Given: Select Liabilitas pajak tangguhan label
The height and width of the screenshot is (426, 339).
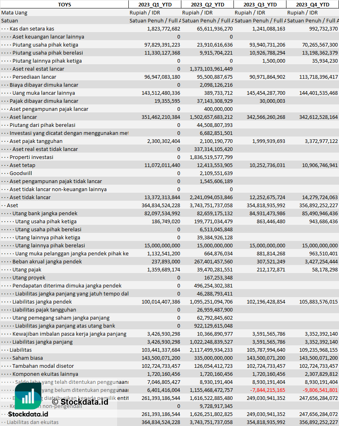Looking at the screenshot, I should tap(44, 310).
